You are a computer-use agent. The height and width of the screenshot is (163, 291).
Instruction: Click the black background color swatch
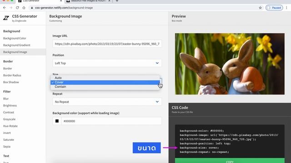click(57, 121)
